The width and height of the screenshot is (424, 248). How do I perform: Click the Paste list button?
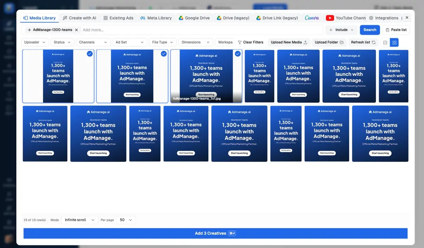396,30
